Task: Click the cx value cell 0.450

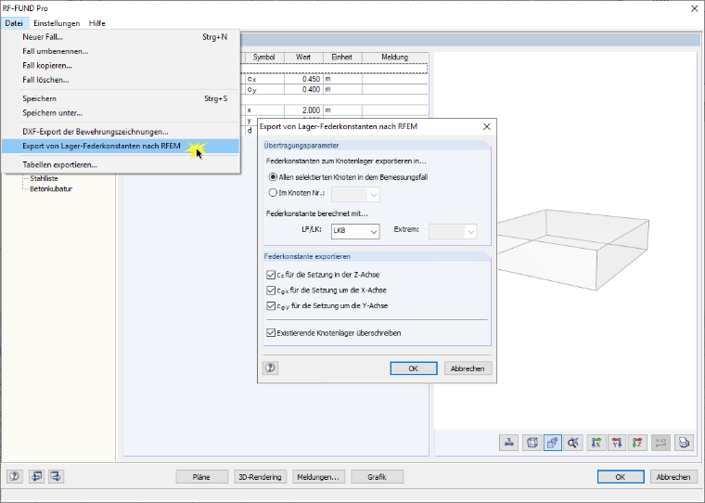Action: [303, 79]
